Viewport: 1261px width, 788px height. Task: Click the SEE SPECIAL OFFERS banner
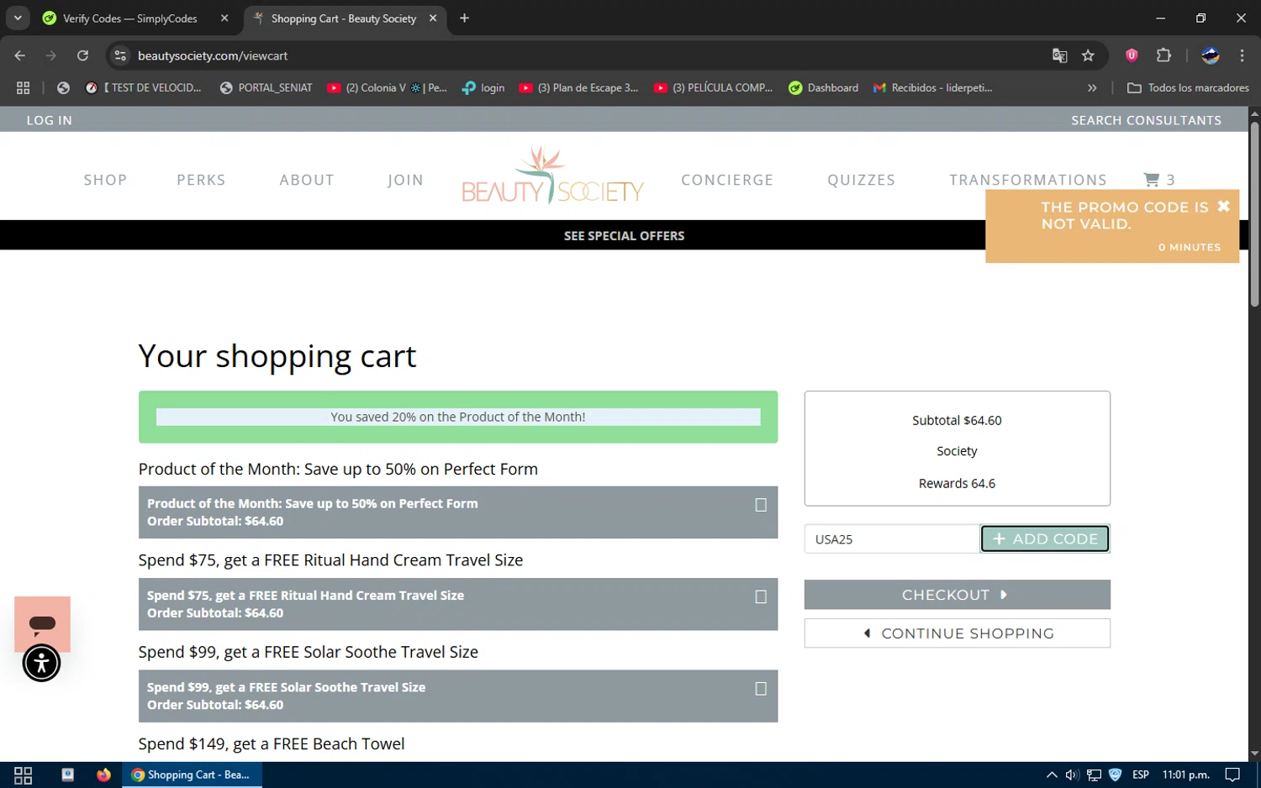pos(624,235)
